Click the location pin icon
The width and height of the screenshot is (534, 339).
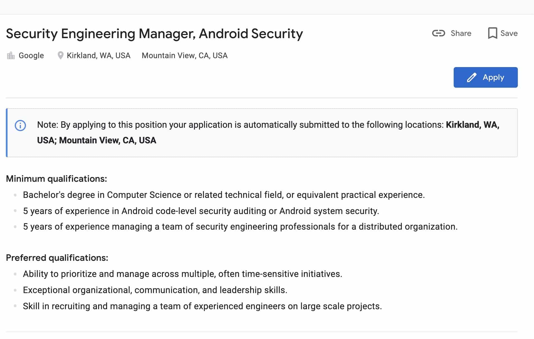pos(60,55)
